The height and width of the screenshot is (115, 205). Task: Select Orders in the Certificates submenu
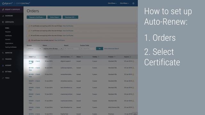pyautogui.click(x=7, y=28)
